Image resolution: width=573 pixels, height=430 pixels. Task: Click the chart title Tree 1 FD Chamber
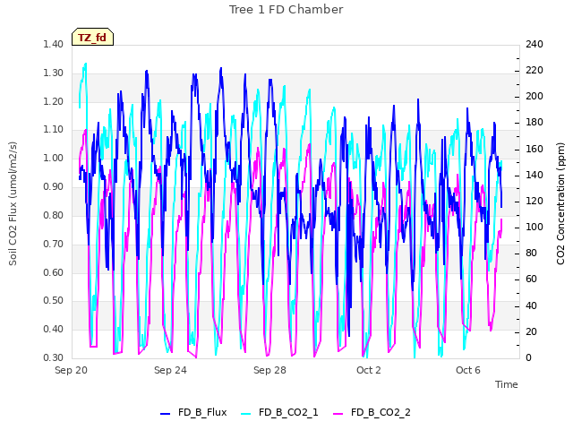pos(286,10)
